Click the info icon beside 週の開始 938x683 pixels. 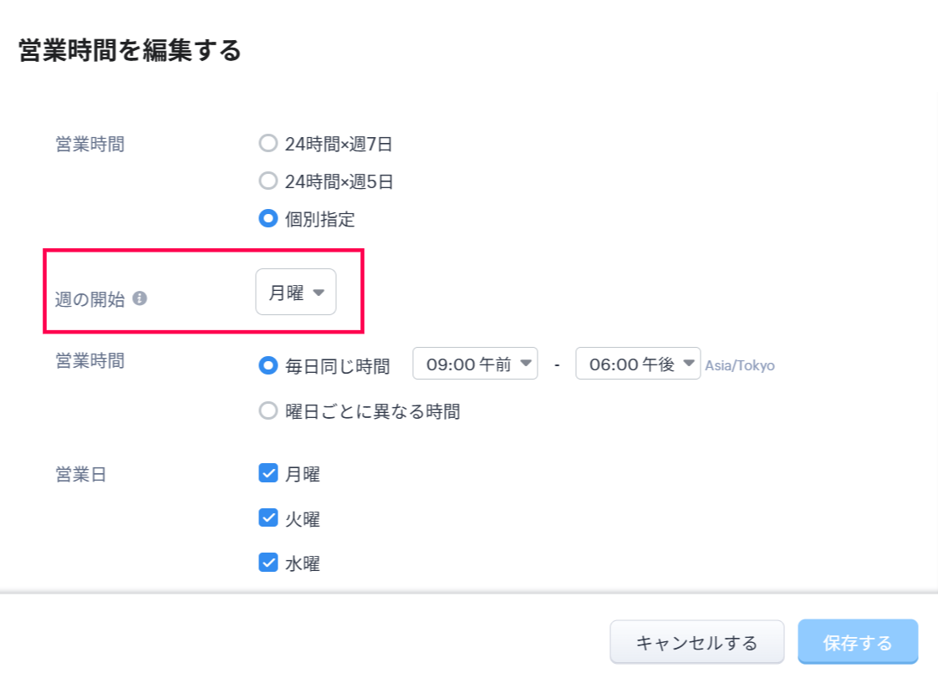140,298
